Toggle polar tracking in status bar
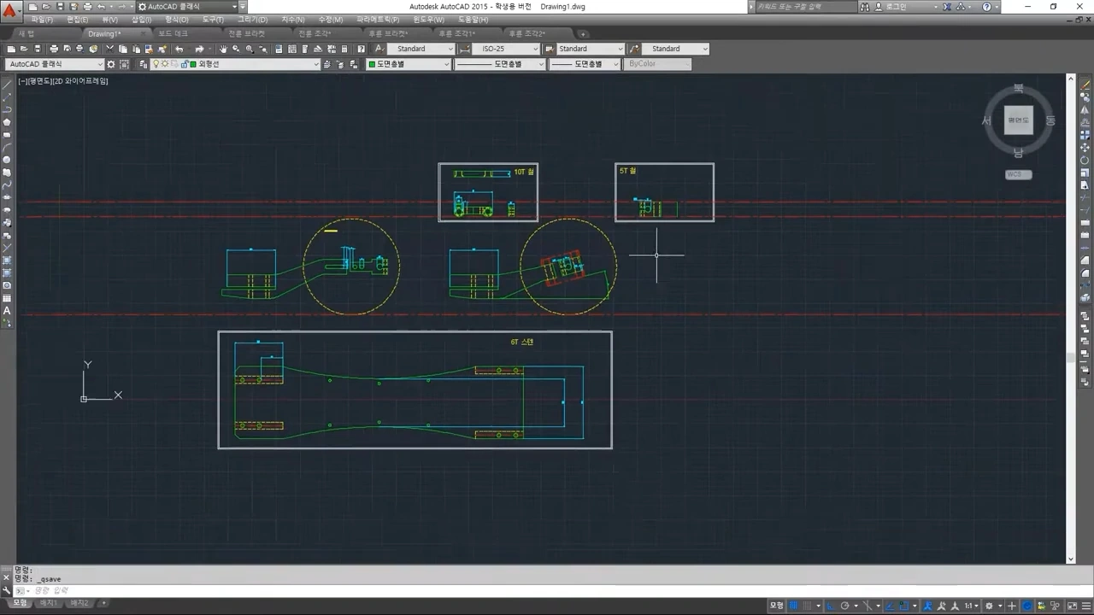The width and height of the screenshot is (1094, 615). click(x=844, y=606)
